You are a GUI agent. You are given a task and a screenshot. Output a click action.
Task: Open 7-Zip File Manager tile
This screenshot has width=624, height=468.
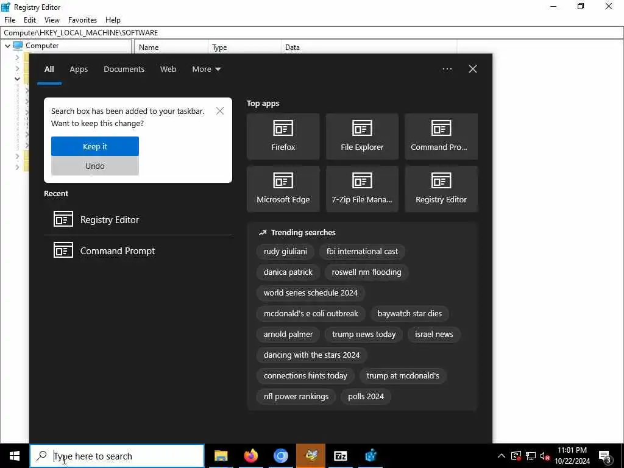[x=362, y=189]
